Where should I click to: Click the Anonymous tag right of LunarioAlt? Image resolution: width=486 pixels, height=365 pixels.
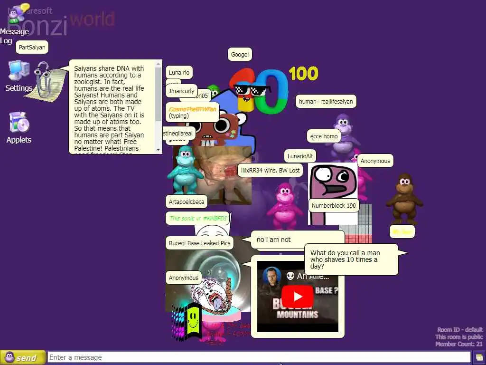[375, 161]
